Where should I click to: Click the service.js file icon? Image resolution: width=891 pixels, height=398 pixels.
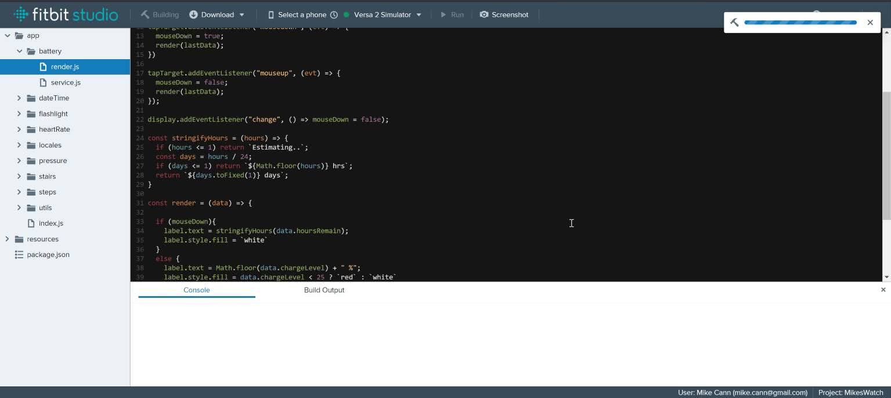point(43,82)
